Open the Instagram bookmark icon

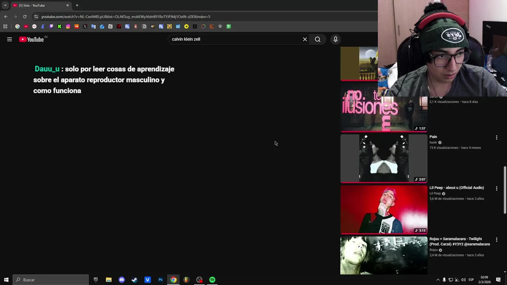(68, 27)
